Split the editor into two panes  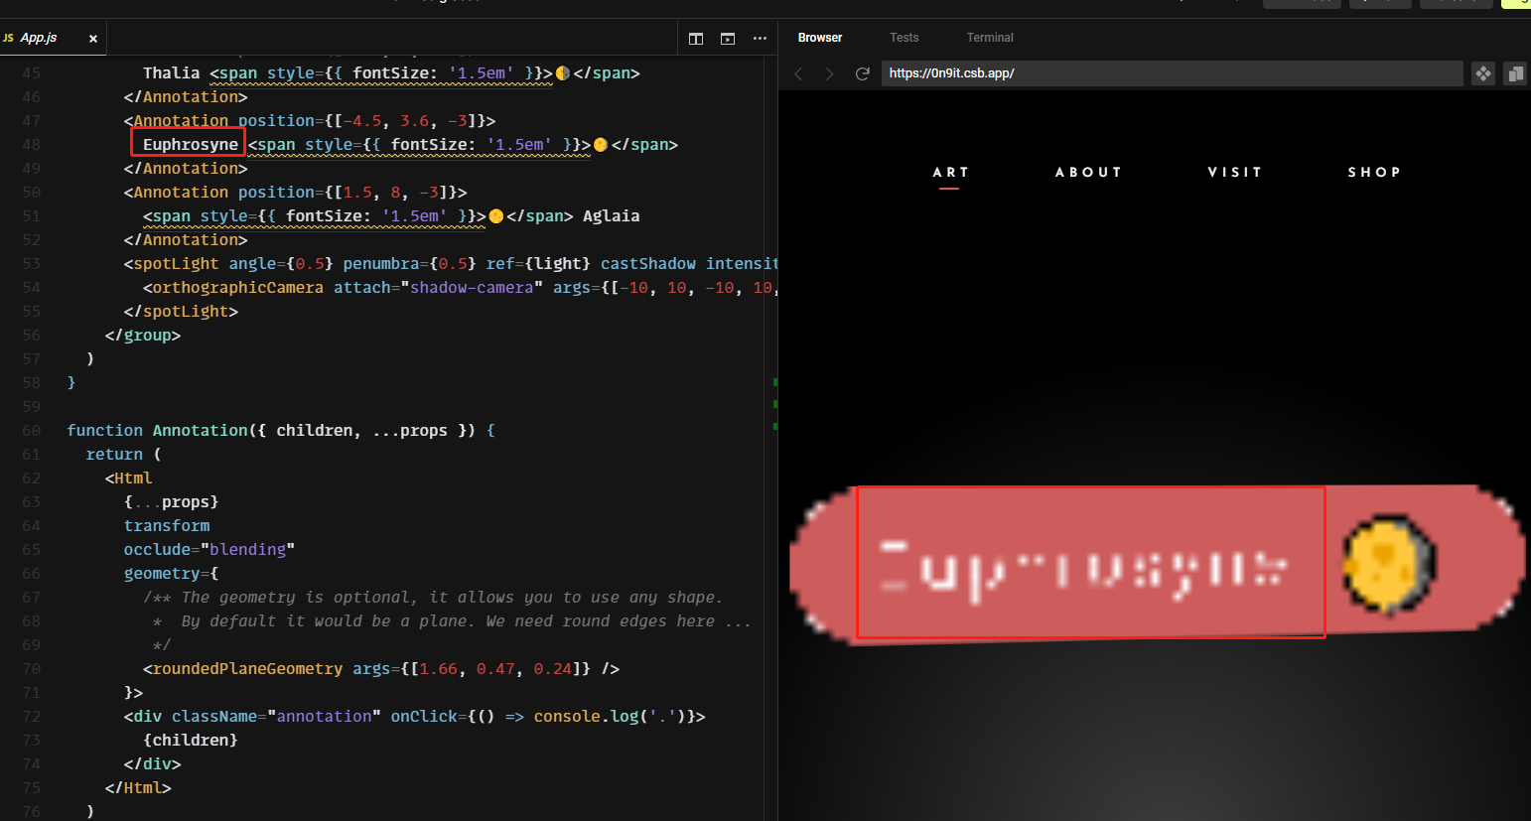click(x=695, y=38)
